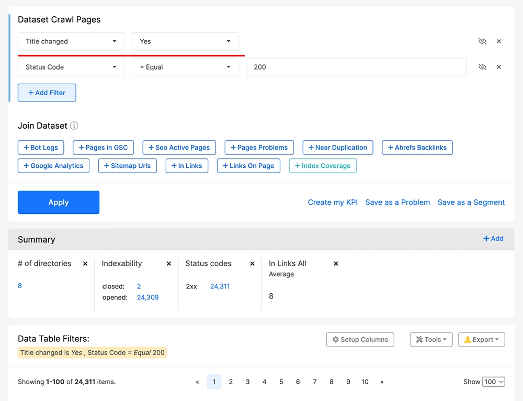Open the Tools dropdown menu
Viewport: 523px width, 401px height.
(431, 339)
